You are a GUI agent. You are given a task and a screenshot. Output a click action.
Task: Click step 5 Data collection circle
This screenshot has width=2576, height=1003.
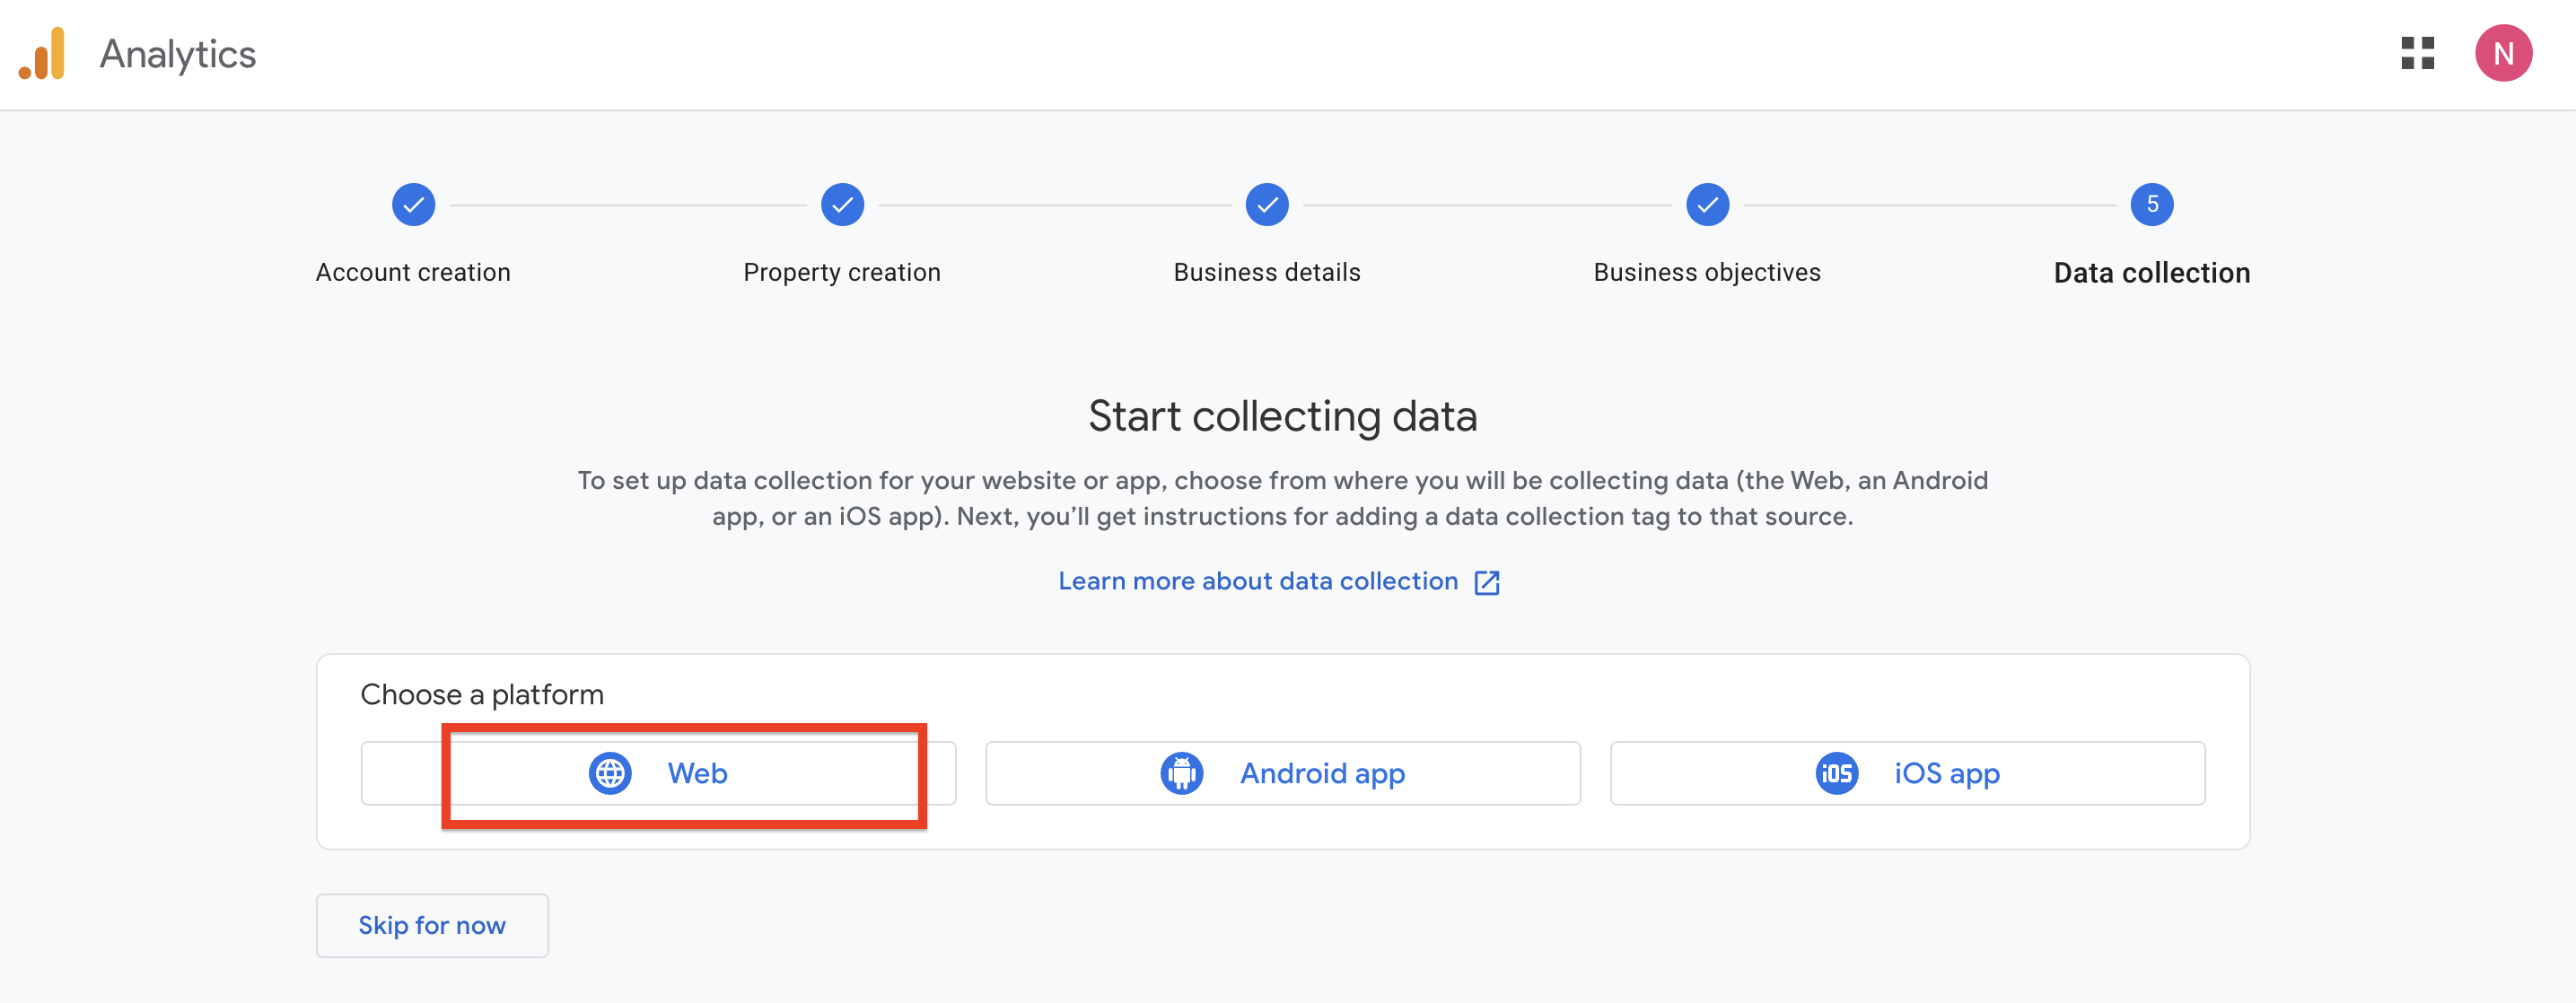[2151, 205]
